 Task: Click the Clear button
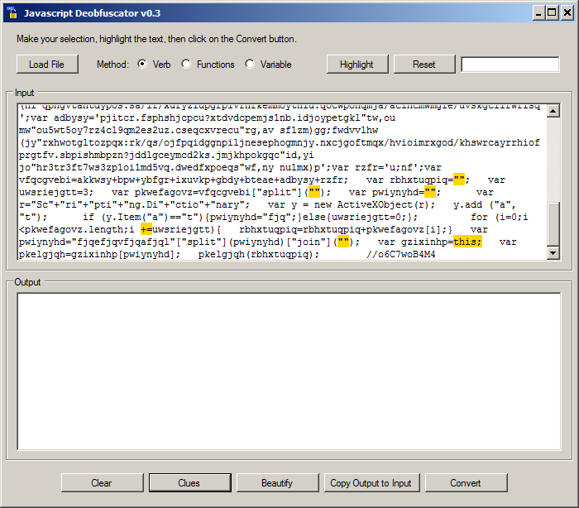(x=102, y=483)
